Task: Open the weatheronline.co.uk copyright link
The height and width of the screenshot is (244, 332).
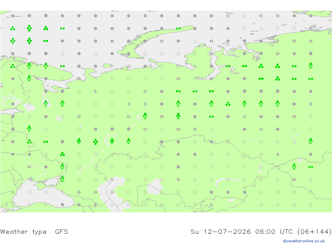Action: point(304,241)
